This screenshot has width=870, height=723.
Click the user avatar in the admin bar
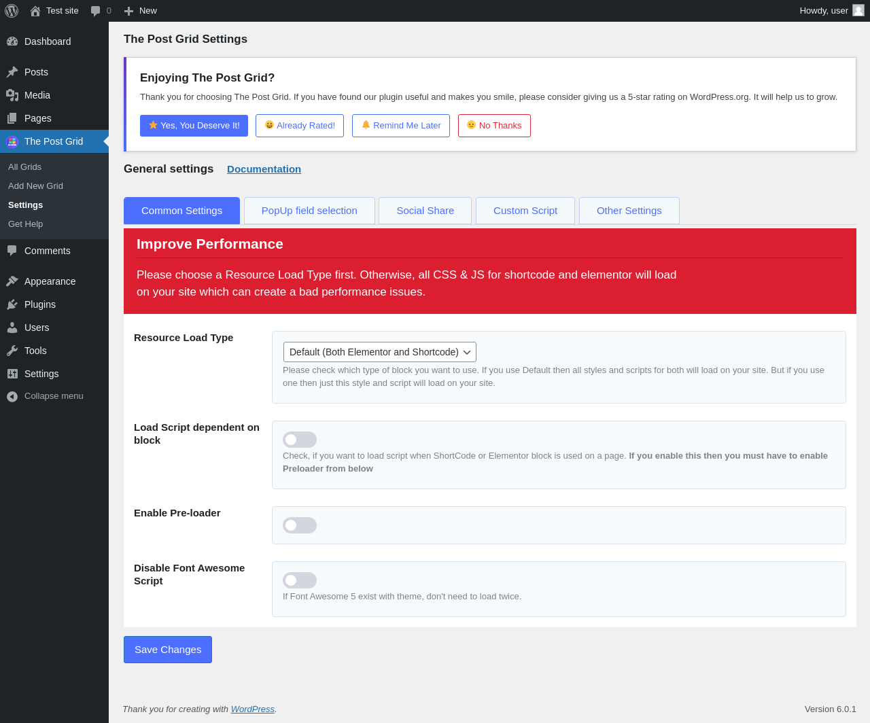[x=858, y=10]
